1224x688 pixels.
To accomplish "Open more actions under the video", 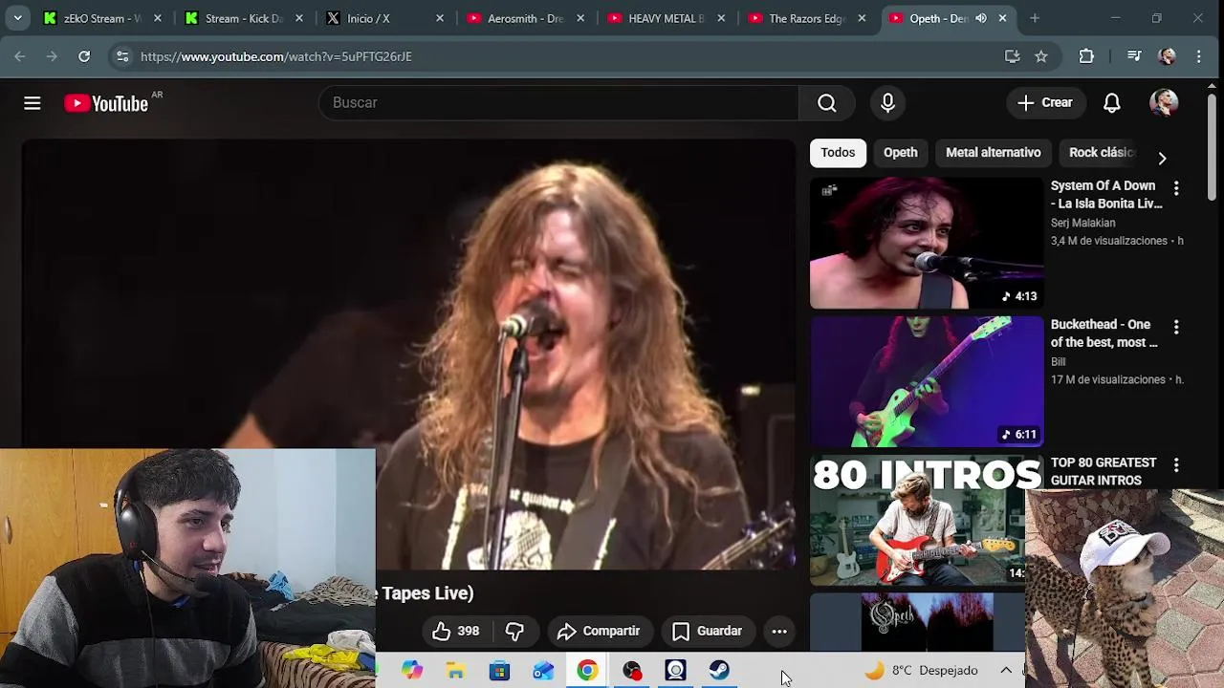I will (779, 631).
